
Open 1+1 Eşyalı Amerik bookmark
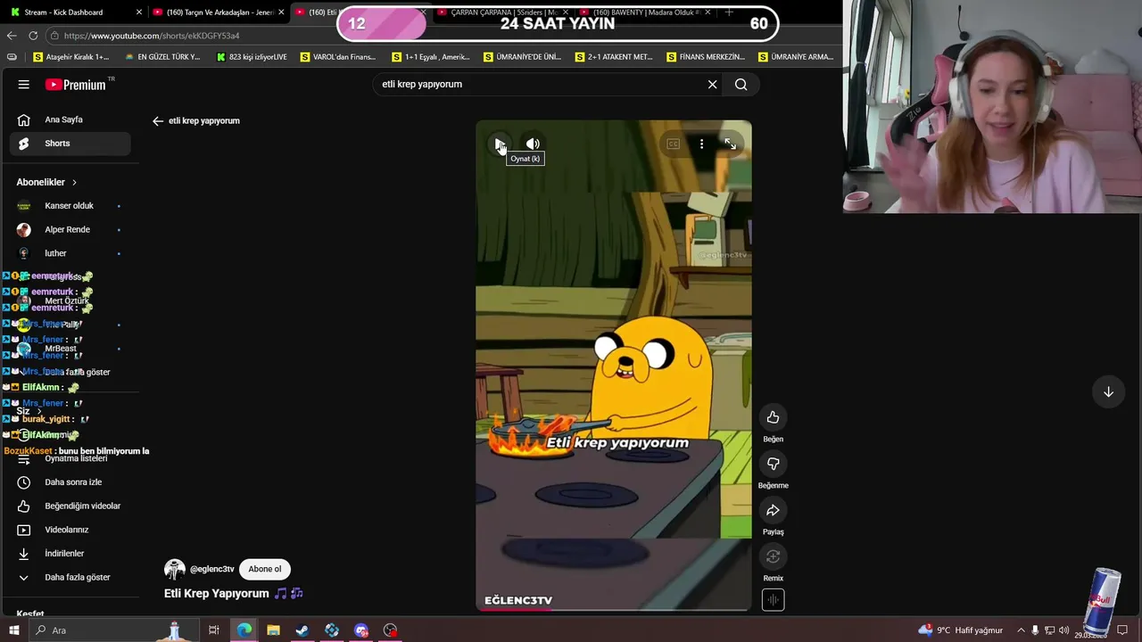click(431, 57)
